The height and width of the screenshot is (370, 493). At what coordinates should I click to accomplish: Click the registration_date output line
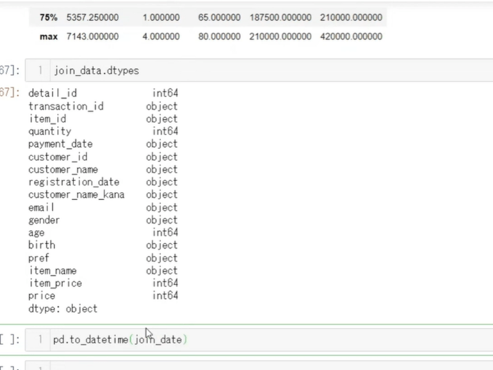click(74, 182)
